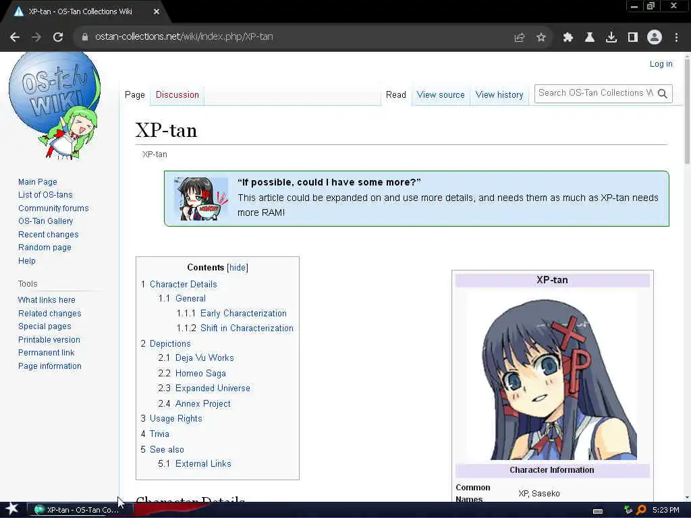Jump to External Links section
The image size is (691, 518).
click(203, 463)
